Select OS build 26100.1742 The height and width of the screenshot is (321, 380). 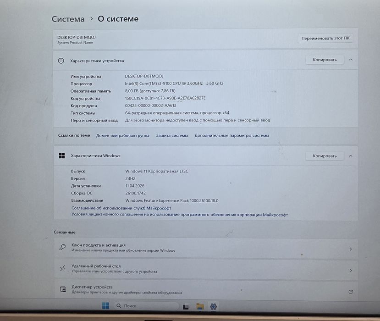(136, 193)
